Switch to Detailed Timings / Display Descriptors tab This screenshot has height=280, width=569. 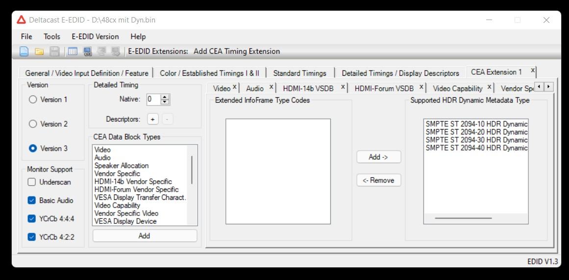point(400,73)
